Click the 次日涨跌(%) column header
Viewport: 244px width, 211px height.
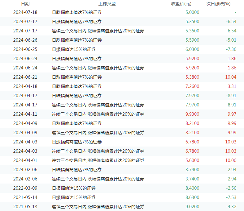[x=218, y=4]
